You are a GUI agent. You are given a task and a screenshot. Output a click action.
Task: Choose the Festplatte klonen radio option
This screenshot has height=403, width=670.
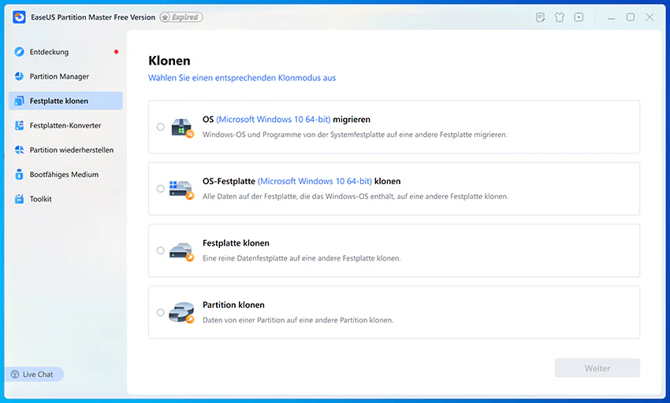click(x=160, y=250)
